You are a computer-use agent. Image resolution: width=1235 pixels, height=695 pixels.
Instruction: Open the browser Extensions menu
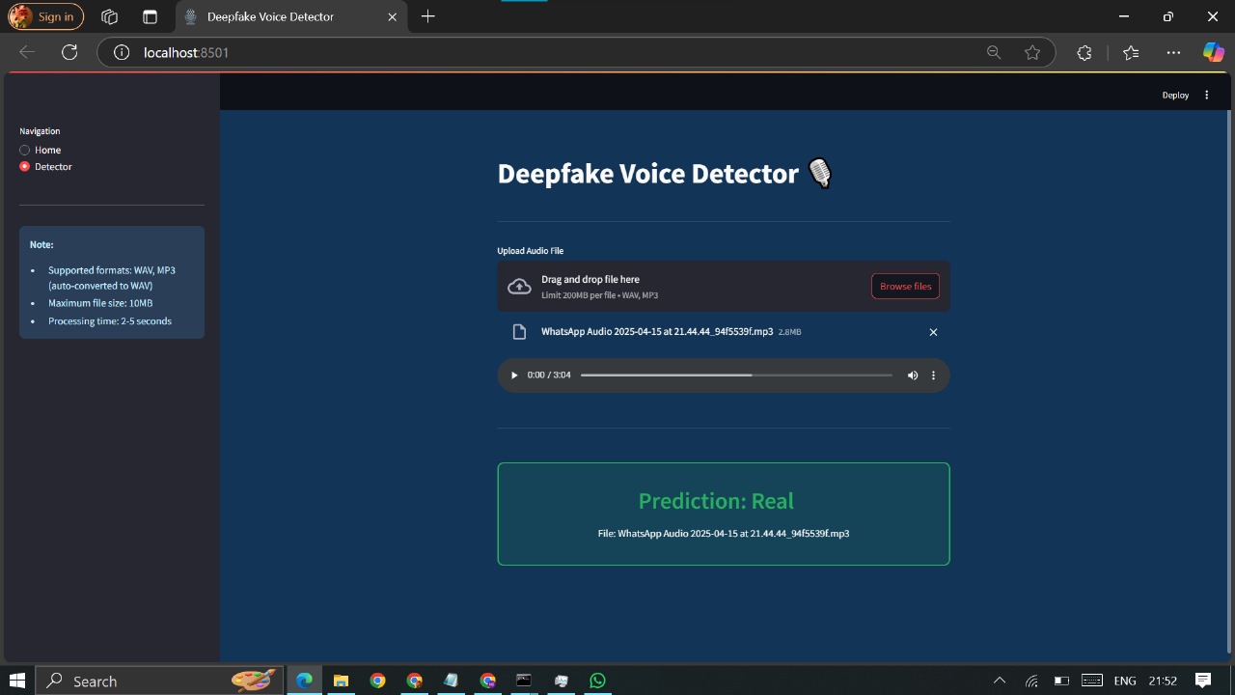[x=1084, y=52]
